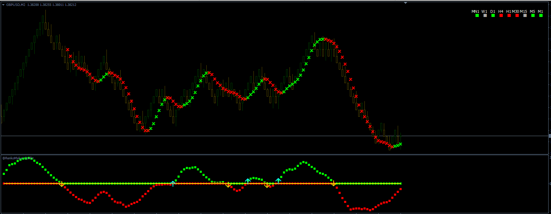
Task: Click the leftmost yellow down arrow signal
Action: pos(61,185)
